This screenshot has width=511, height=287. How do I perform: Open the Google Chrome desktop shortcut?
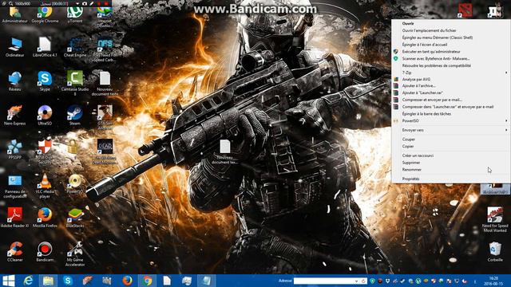(45, 15)
